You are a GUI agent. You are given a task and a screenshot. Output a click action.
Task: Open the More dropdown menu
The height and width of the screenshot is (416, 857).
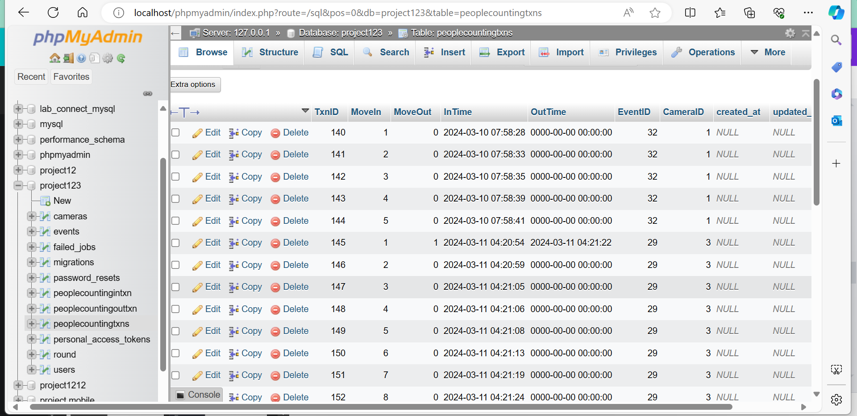pyautogui.click(x=768, y=52)
